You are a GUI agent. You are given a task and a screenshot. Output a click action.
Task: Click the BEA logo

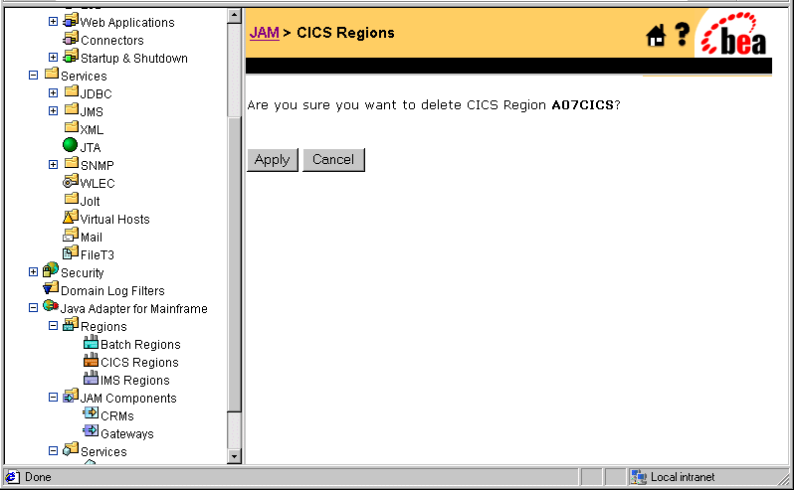(733, 35)
